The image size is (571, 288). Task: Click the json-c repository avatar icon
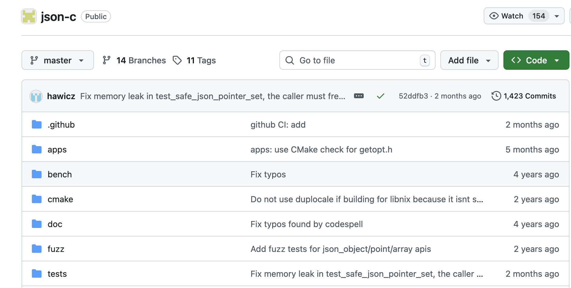point(29,16)
